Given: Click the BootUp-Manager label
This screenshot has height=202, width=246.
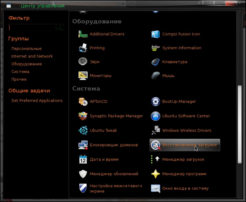Looking at the screenshot, I should click(x=179, y=102).
